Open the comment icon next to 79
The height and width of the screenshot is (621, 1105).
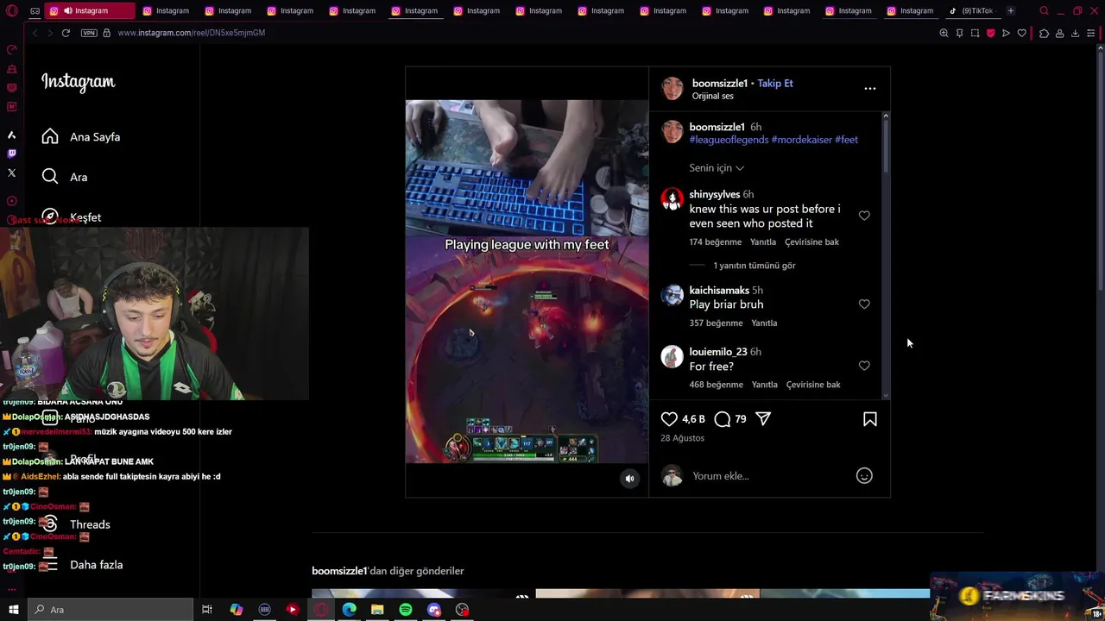(x=723, y=419)
